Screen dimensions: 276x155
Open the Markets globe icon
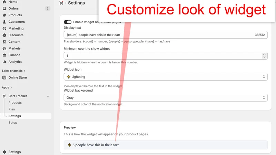click(4, 48)
